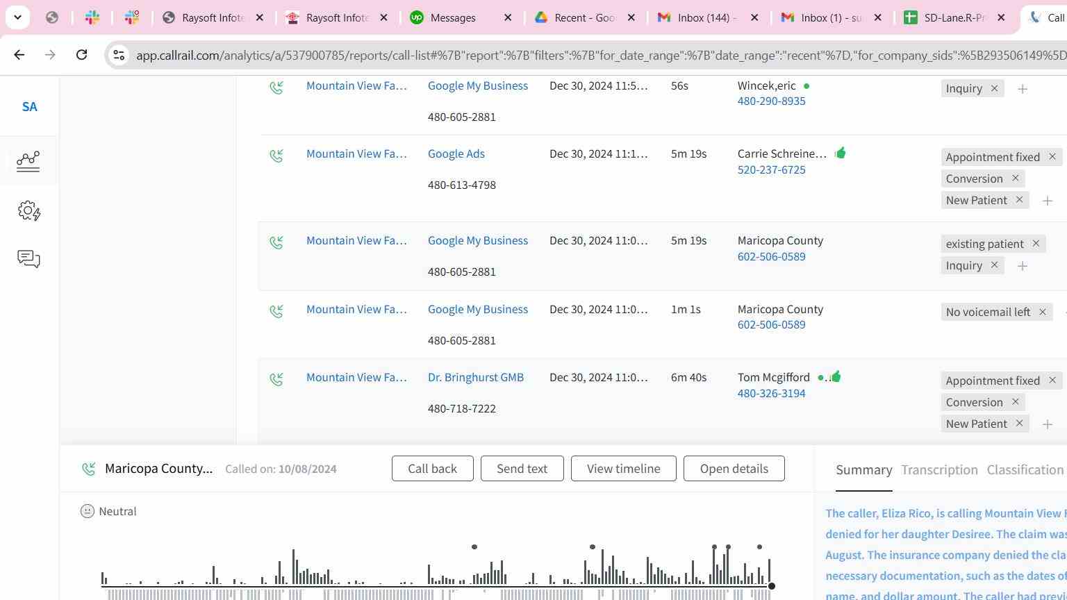
Task: Open the chat bubbles icon in the sidebar
Action: click(28, 259)
